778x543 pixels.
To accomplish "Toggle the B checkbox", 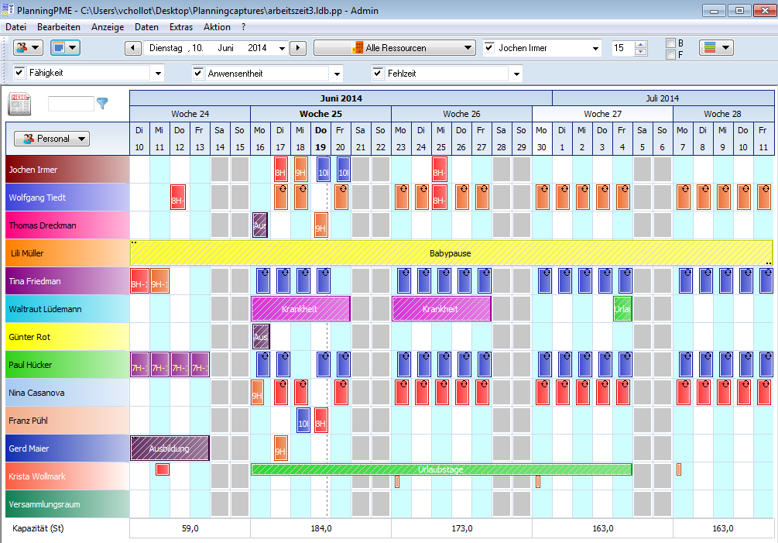I will [671, 43].
